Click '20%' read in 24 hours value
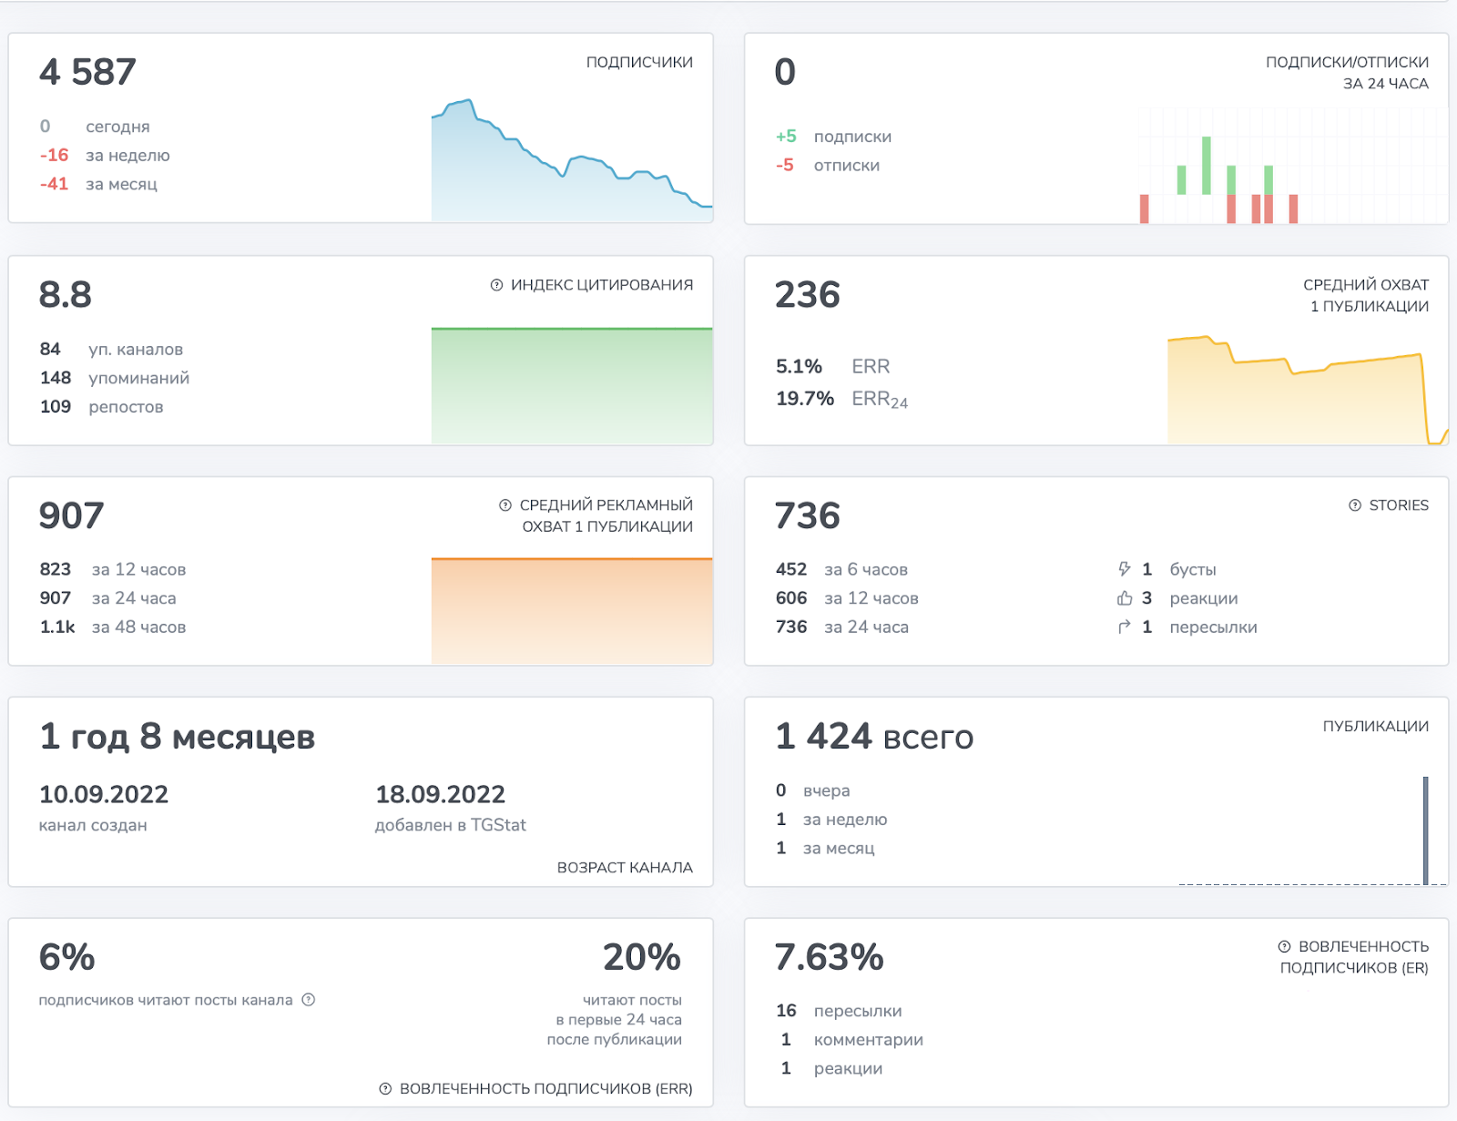 642,957
